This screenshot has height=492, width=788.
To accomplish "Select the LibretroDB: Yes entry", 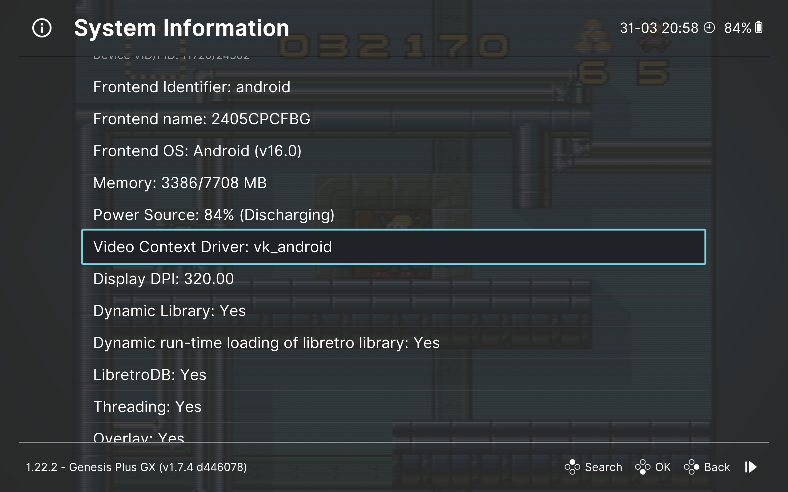I will 150,375.
